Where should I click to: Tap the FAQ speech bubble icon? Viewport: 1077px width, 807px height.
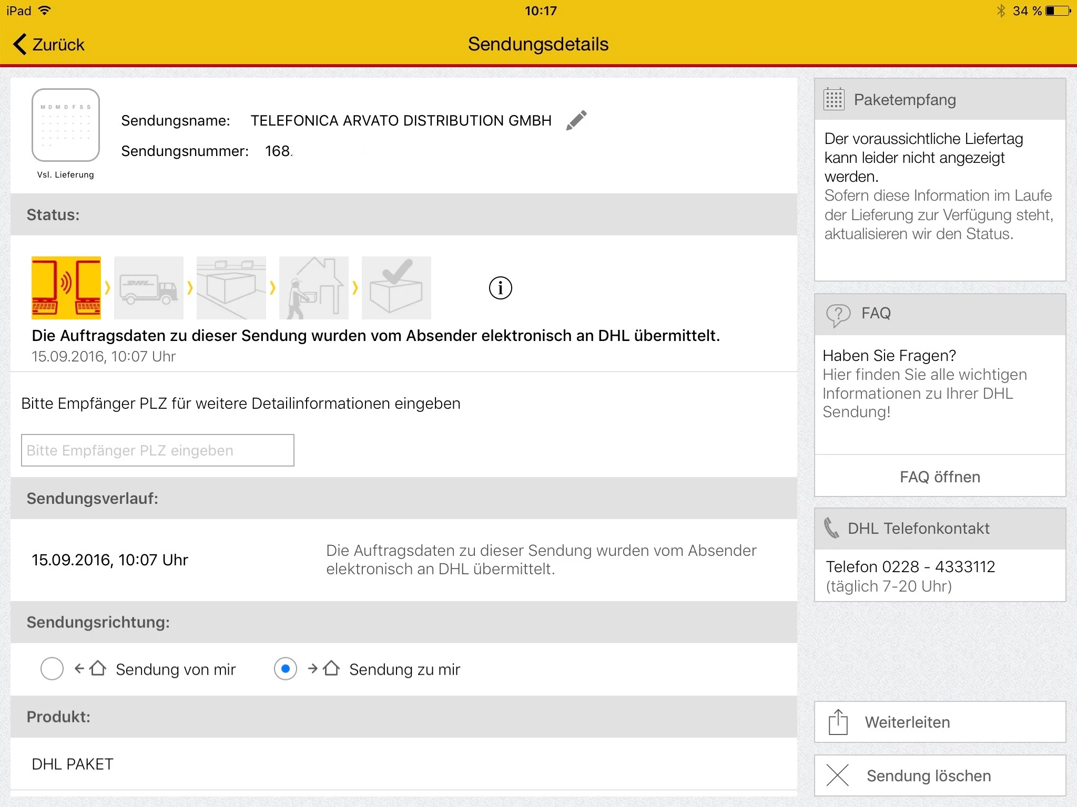[x=838, y=314]
